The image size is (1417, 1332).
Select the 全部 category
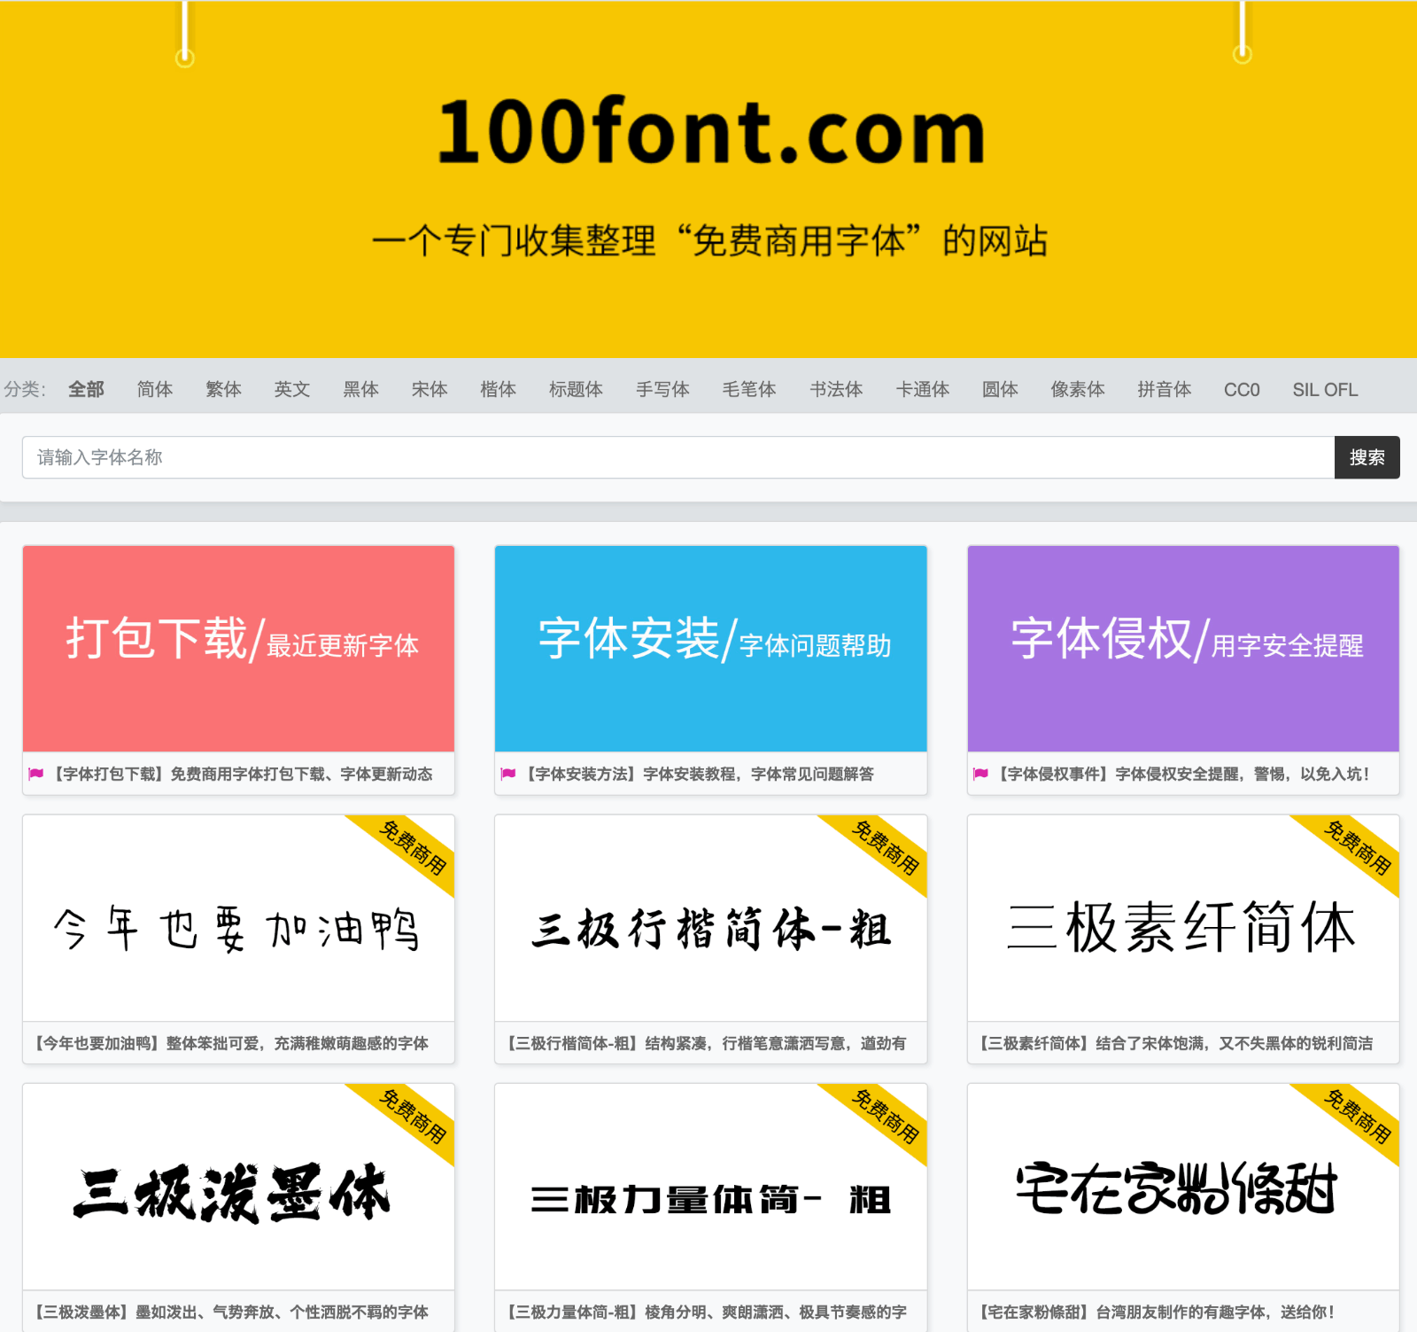click(x=86, y=389)
